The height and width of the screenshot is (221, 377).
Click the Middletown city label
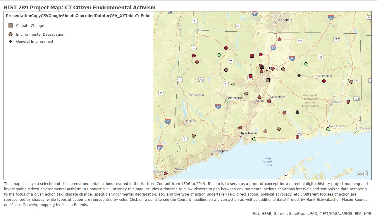[278, 97]
